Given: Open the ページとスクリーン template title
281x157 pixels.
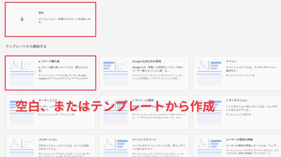Looking at the screenshot, I should [x=144, y=139].
